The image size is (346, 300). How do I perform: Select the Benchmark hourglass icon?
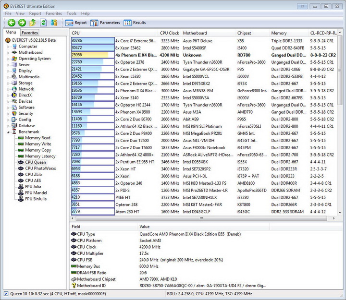(x=14, y=132)
